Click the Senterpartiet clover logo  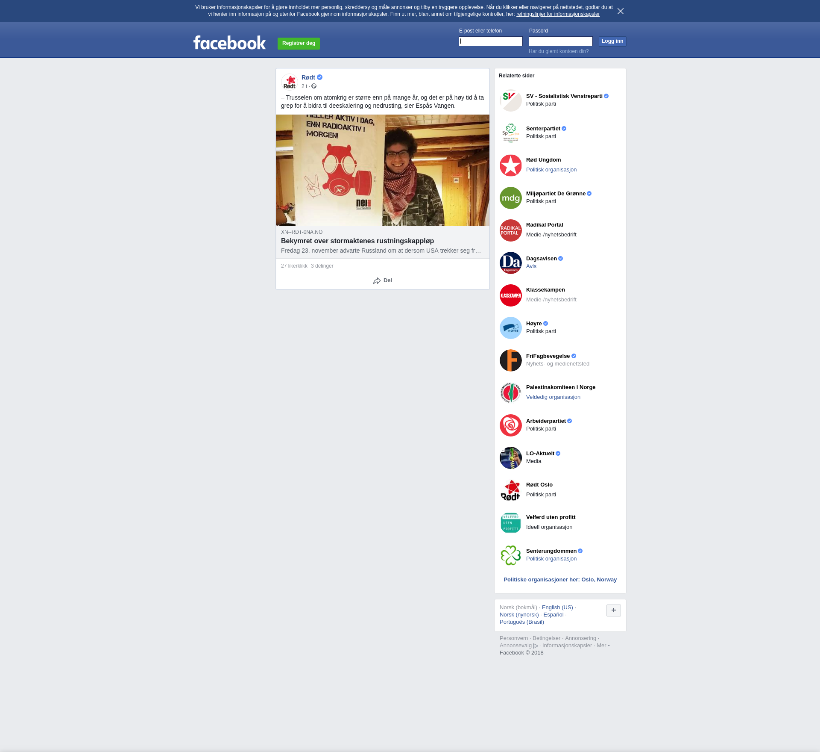(x=511, y=133)
